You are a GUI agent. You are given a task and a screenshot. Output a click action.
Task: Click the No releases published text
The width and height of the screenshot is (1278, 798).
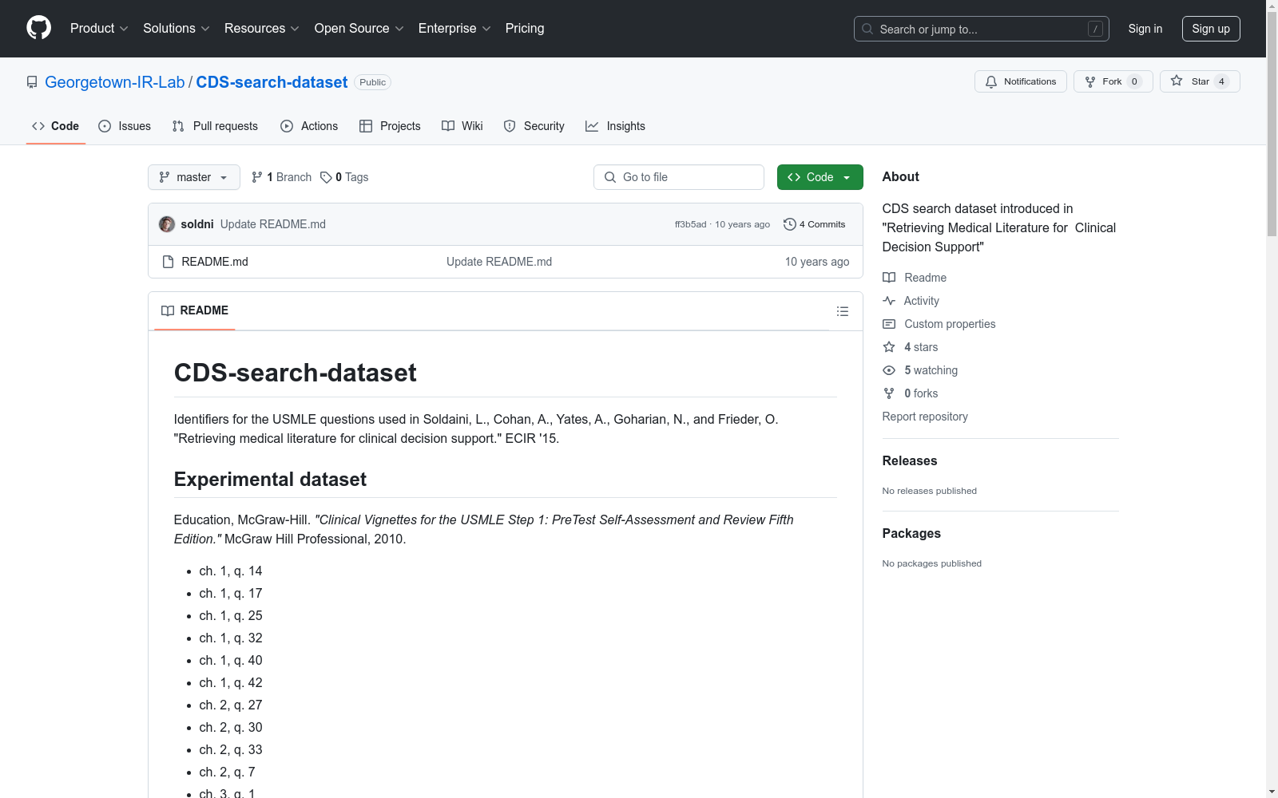[x=930, y=491]
